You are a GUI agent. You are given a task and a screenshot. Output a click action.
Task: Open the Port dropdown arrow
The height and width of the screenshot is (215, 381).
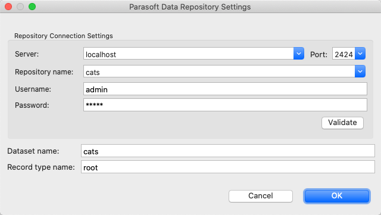(360, 54)
